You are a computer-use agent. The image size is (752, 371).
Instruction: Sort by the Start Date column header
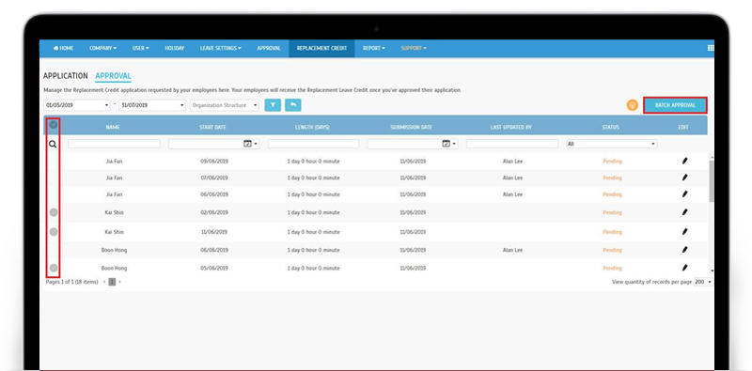coord(212,127)
